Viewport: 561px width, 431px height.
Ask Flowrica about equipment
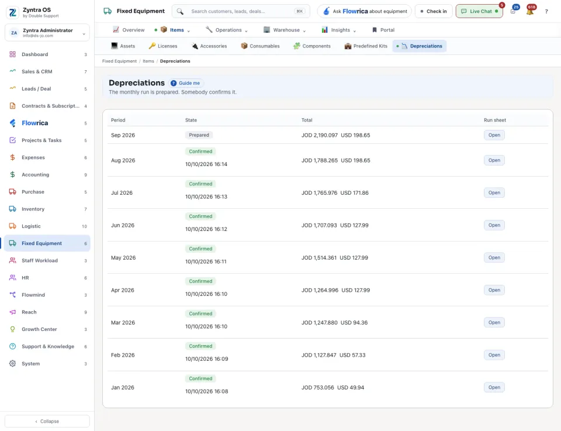pos(365,12)
